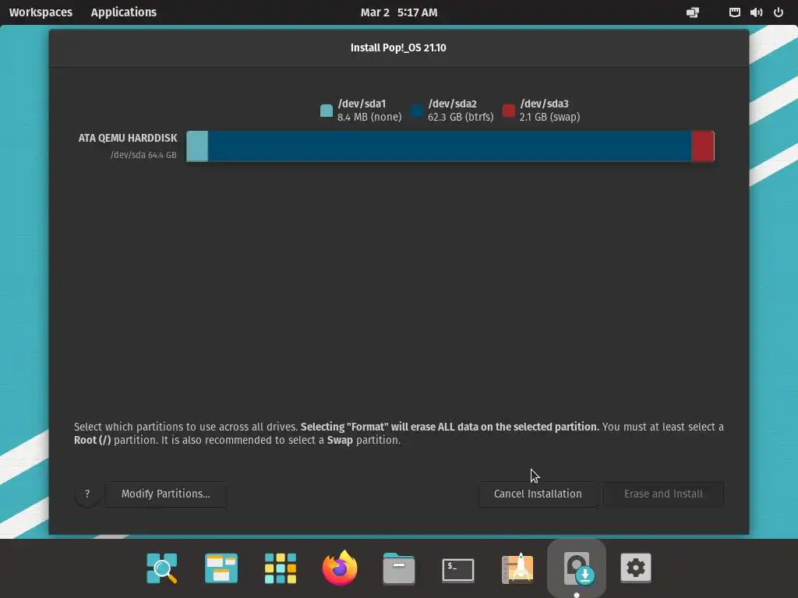
Task: Open the power menu icon
Action: 779,12
